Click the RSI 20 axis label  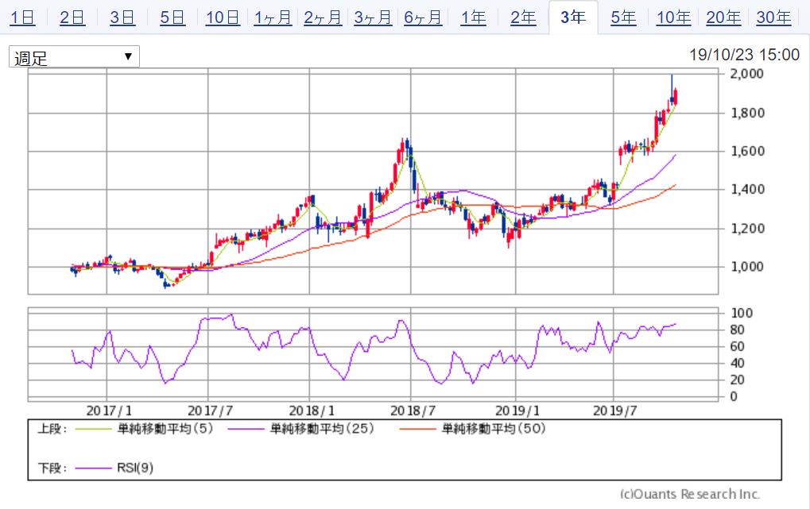737,380
